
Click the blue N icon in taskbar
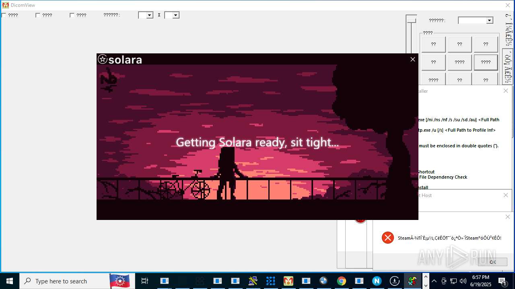377,281
